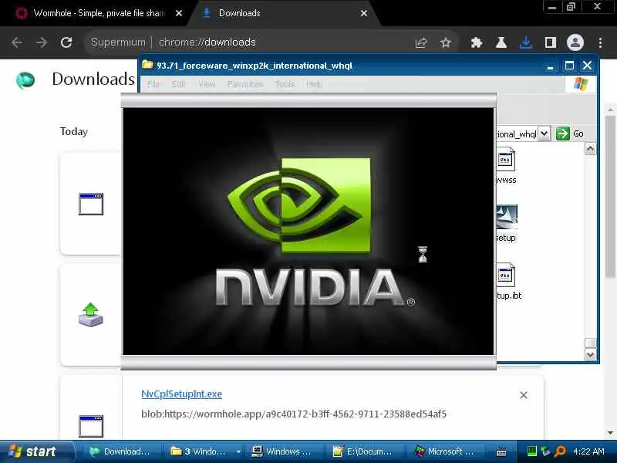Click the application icon of first download card

[x=91, y=204]
